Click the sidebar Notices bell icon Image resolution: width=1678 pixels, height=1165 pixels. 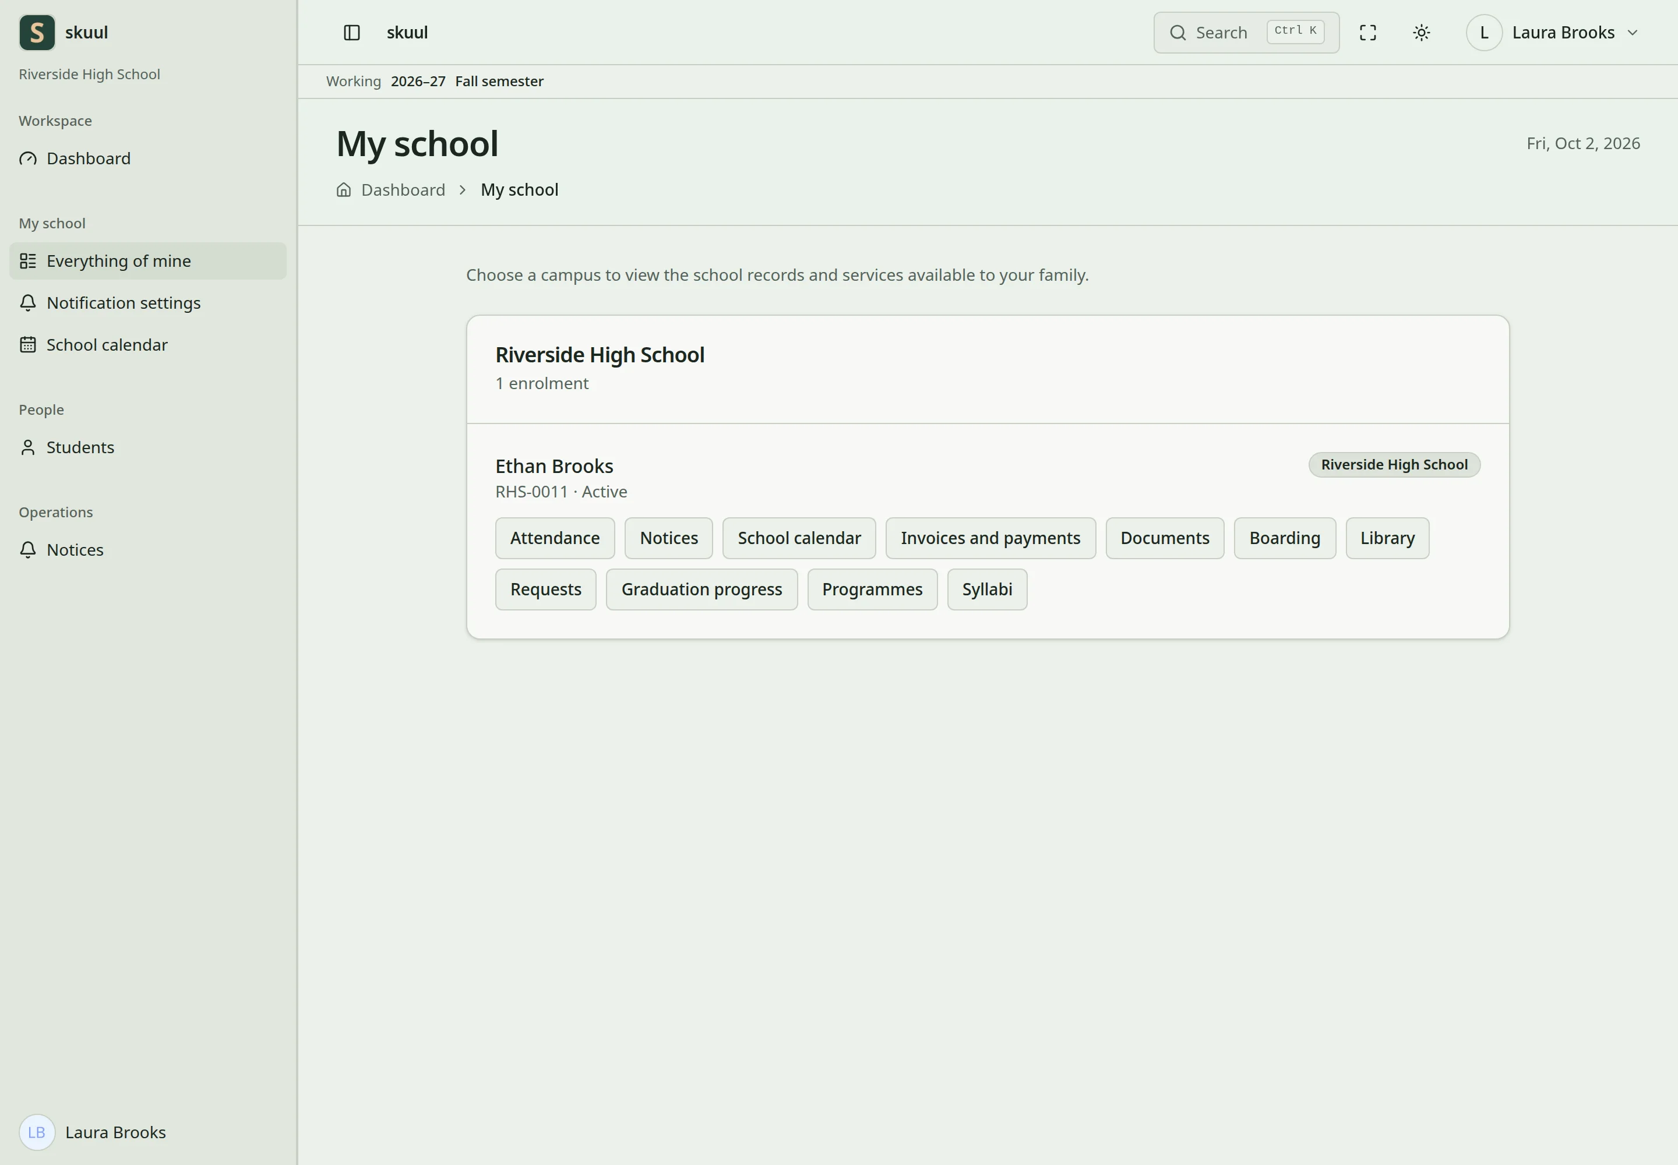(28, 550)
